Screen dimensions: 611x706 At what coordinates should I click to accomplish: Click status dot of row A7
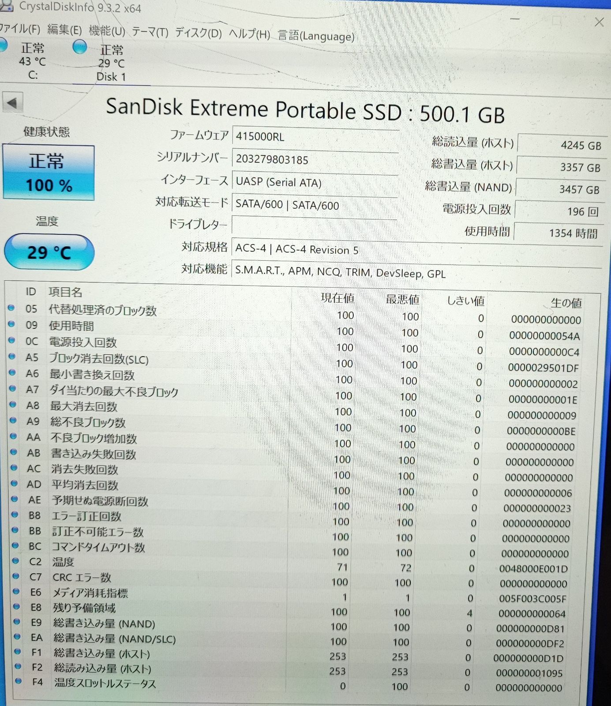click(13, 388)
